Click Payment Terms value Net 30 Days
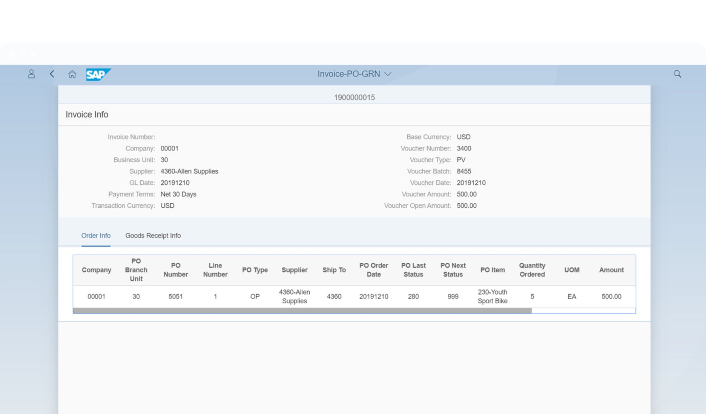The width and height of the screenshot is (706, 414). [x=178, y=194]
